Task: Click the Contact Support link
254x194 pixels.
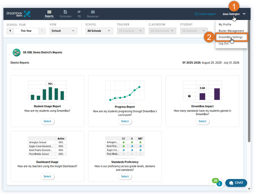Action: (x=205, y=14)
